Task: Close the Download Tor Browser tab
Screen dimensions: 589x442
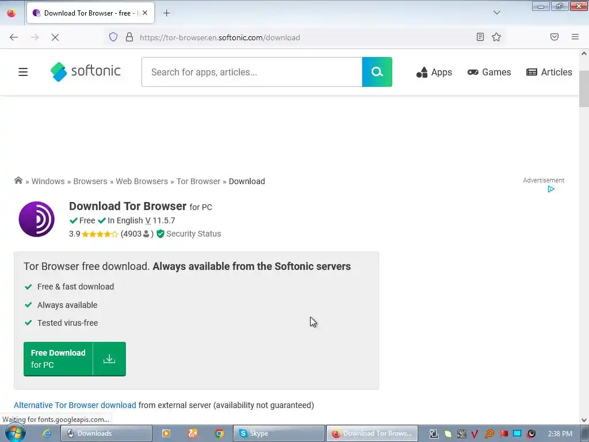Action: 145,13
